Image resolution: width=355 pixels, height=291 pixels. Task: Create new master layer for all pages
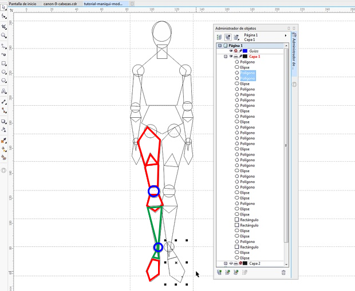[227, 273]
